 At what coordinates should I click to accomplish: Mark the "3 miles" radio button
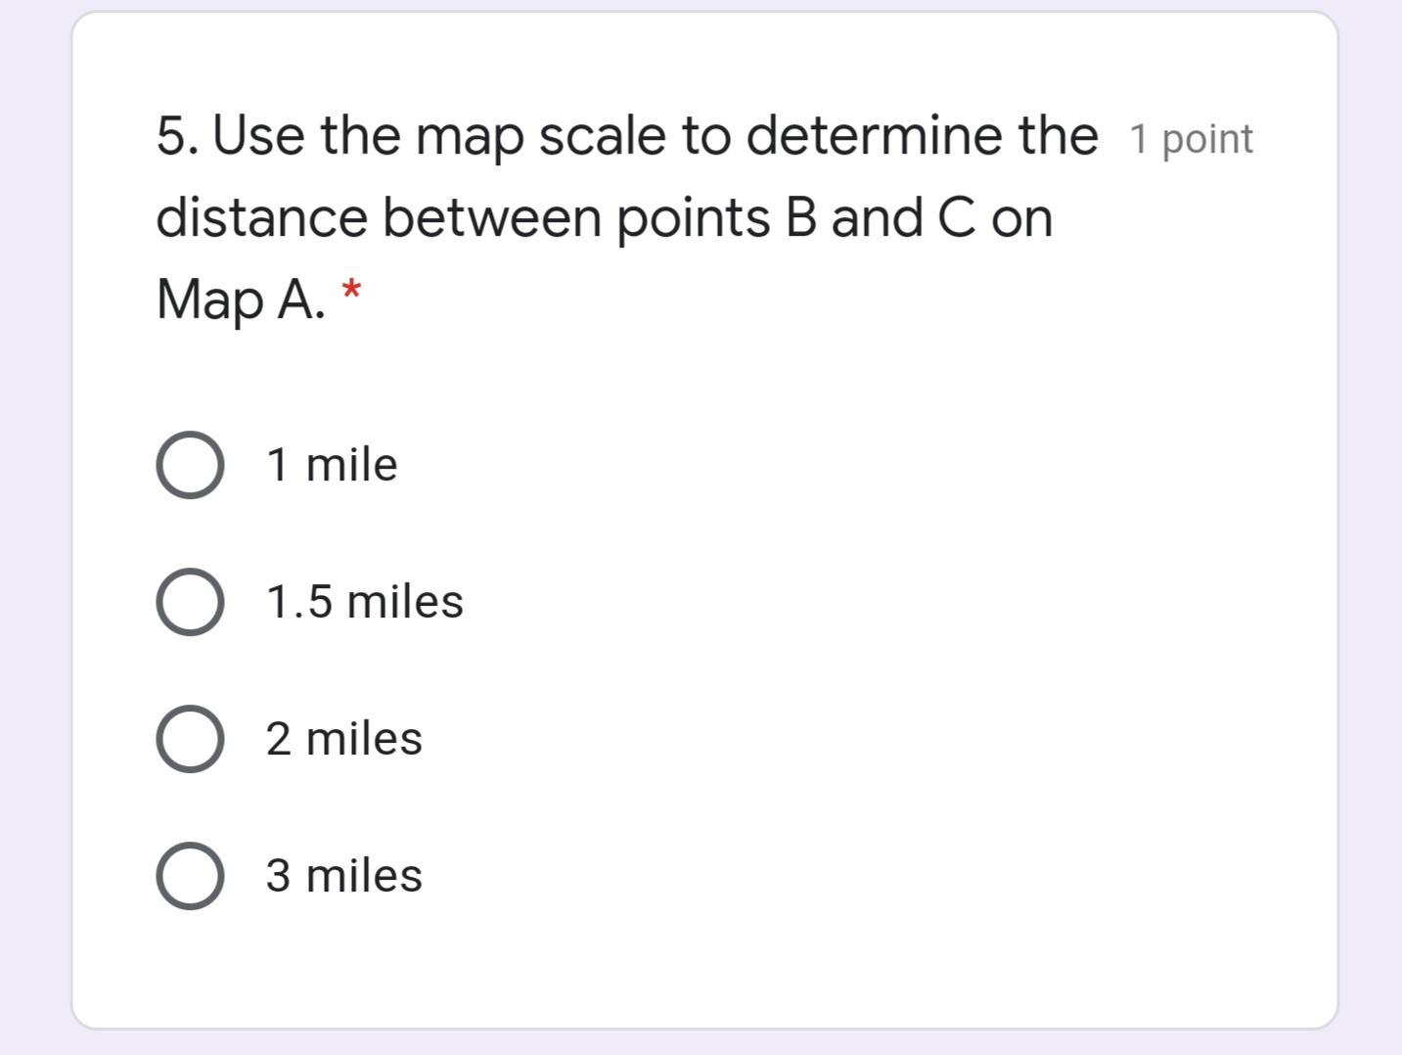click(x=190, y=876)
